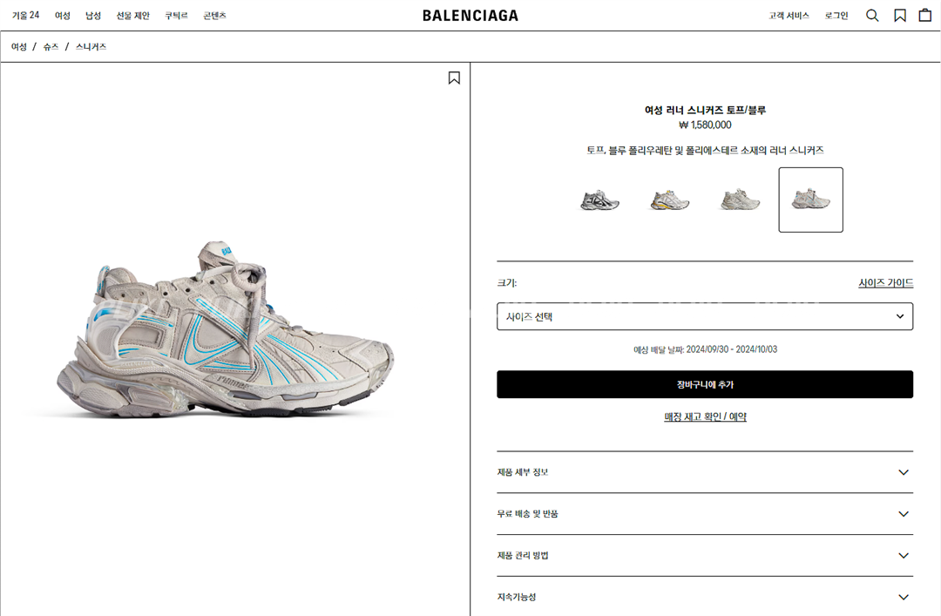
Task: Click the 슈즈 breadcrumb link
Action: [51, 47]
